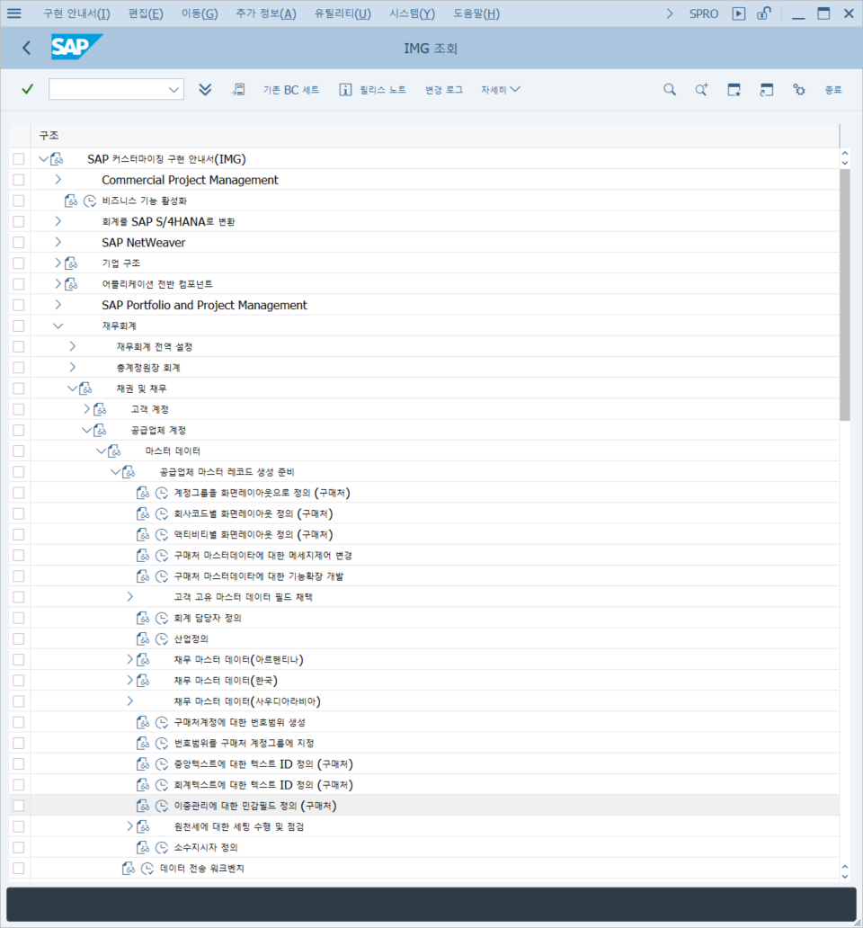Expand the SAP NetWeaver node
Viewport: 863px width, 928px height.
click(58, 242)
